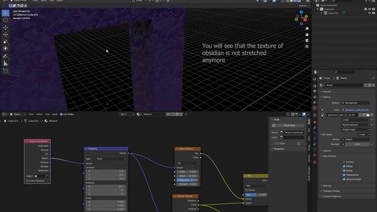The image size is (377, 212).
Task: Toggle Color checkbox in Node sidebar panel
Action: pos(278,144)
